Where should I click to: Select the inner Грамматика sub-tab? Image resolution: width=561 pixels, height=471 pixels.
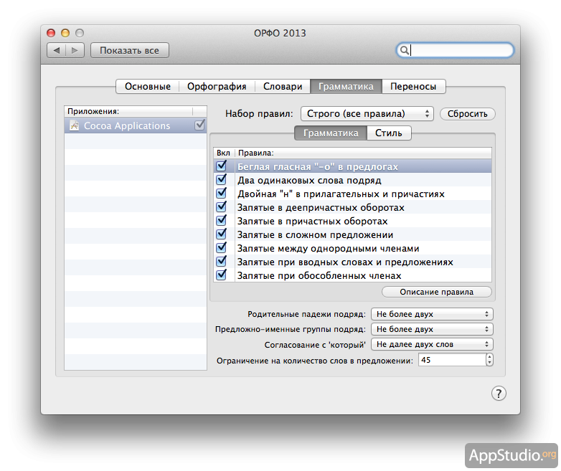click(x=331, y=133)
